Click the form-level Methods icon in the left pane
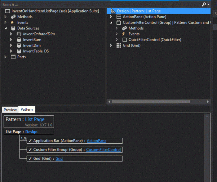Image resolution: width=217 pixels, height=182 pixels. coord(13,17)
